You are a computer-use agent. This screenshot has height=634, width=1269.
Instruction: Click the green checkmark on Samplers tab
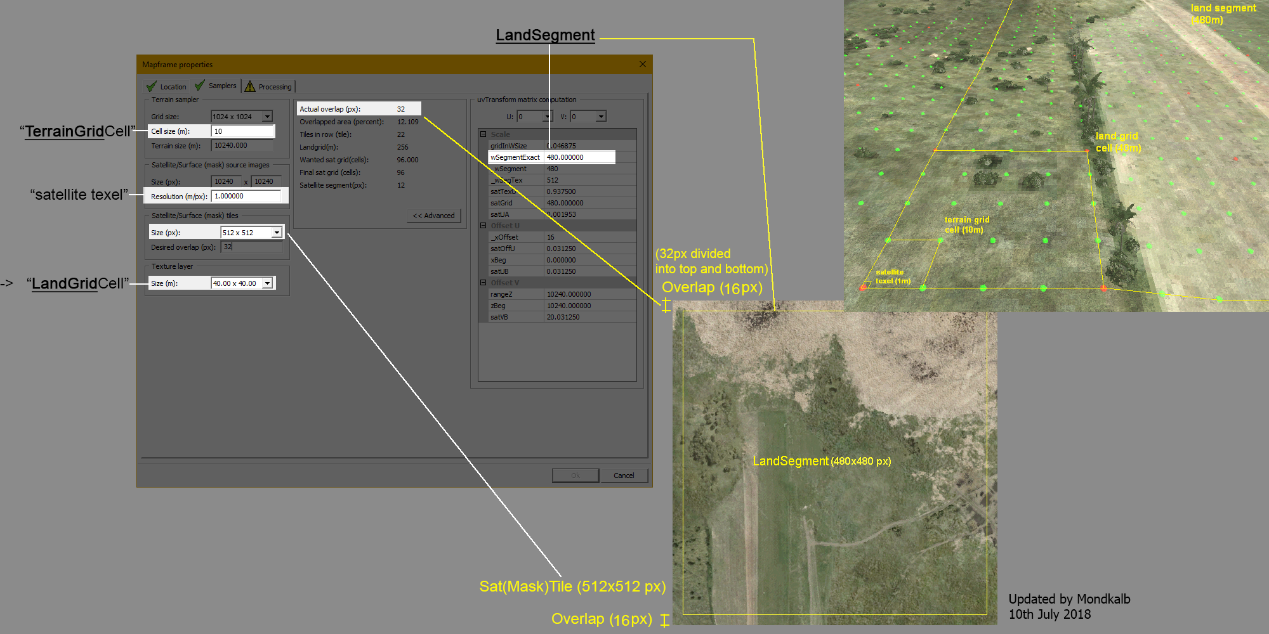[200, 86]
